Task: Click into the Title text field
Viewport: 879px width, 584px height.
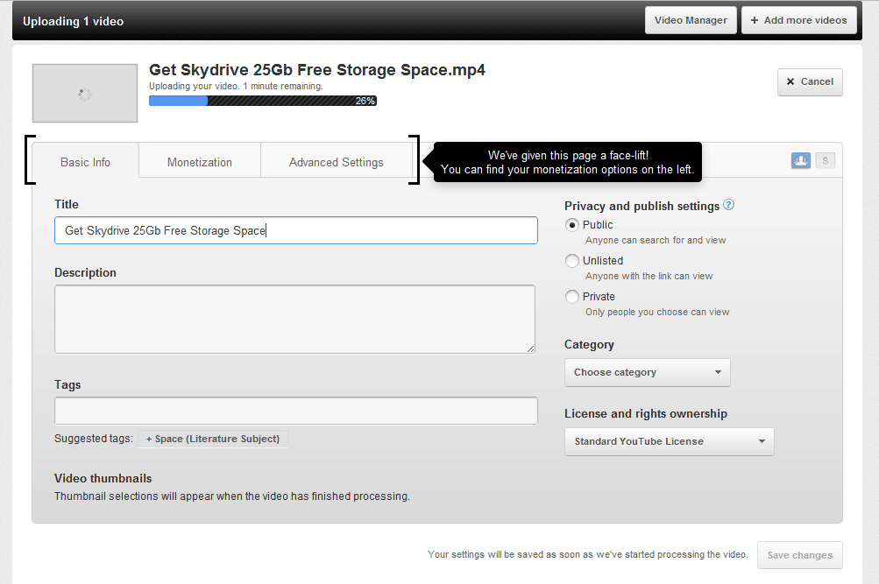Action: [296, 230]
